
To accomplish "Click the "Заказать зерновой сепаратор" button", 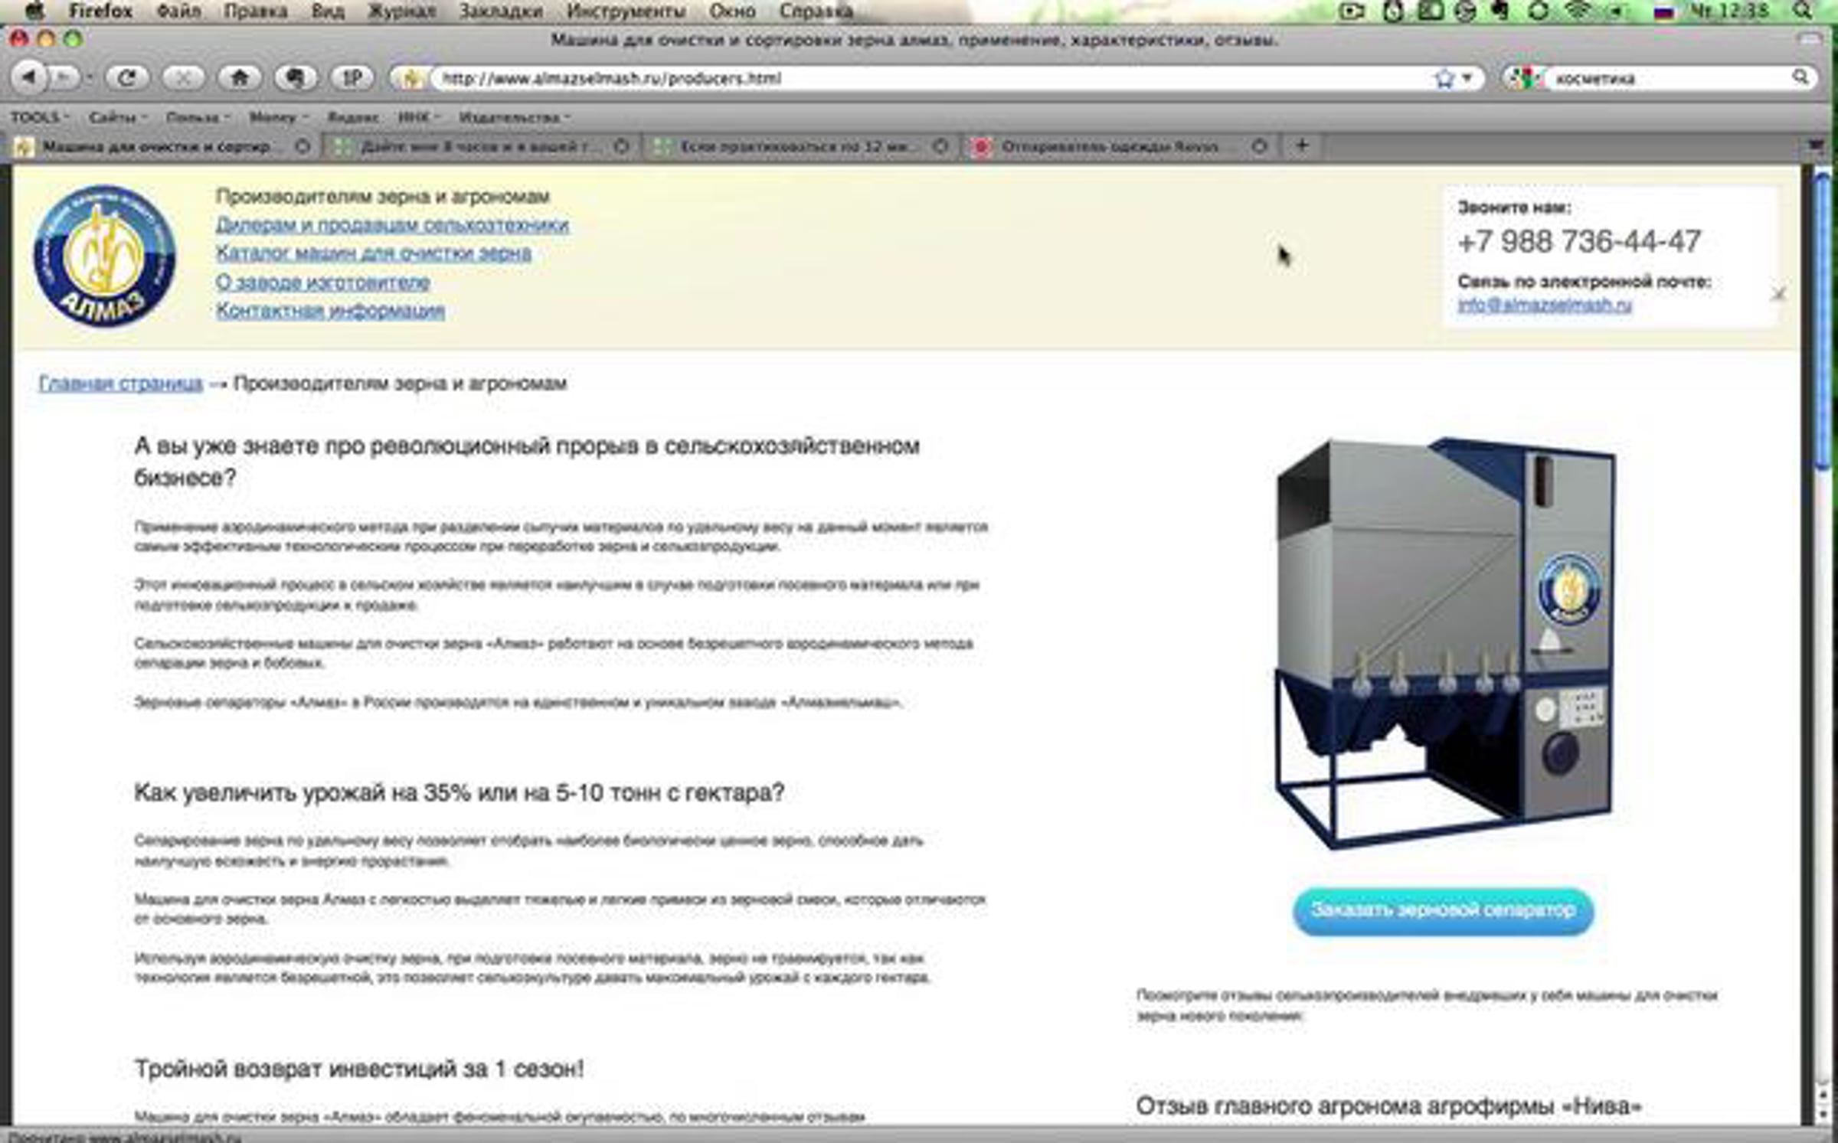I will (x=1444, y=911).
